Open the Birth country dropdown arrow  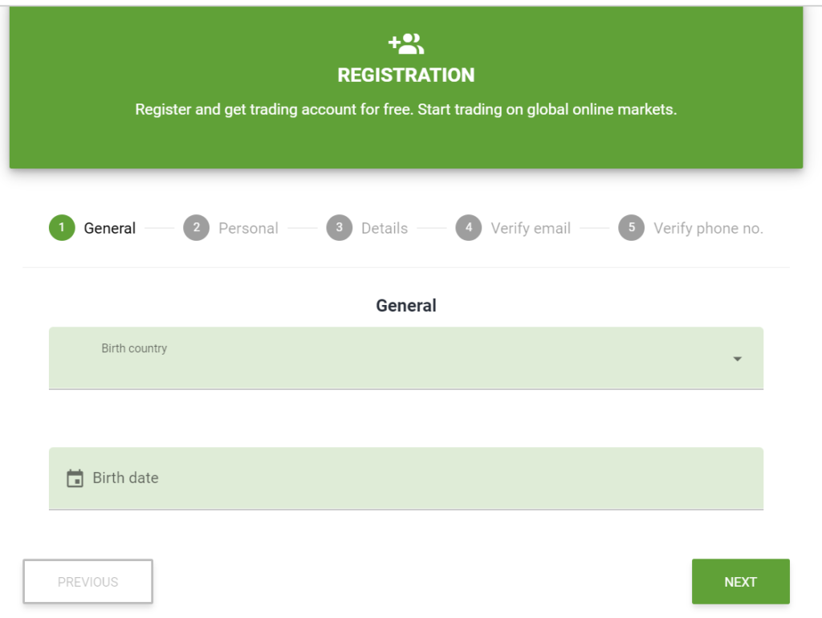pyautogui.click(x=737, y=359)
